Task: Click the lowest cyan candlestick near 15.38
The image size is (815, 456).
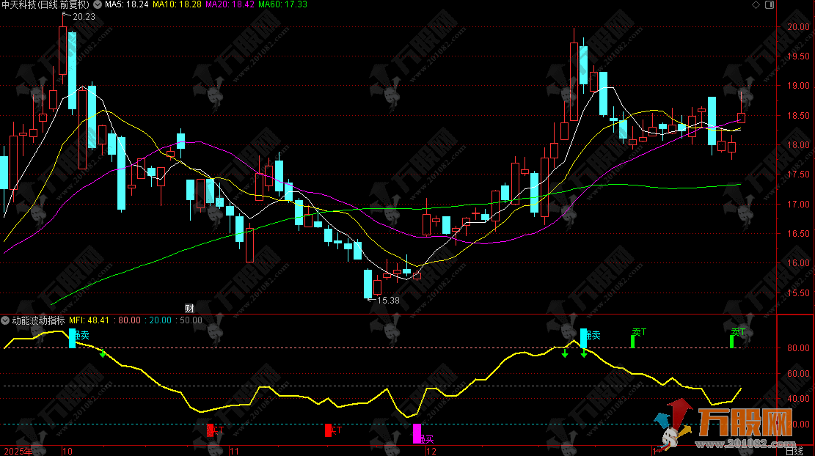Action: 368,284
